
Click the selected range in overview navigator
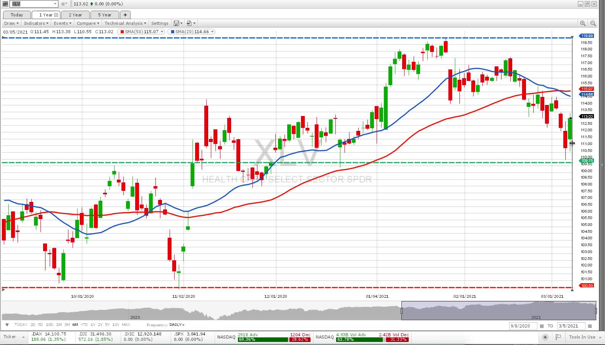(x=498, y=310)
